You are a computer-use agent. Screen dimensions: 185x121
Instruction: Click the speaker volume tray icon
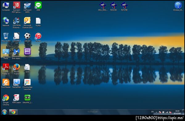coord(170,112)
